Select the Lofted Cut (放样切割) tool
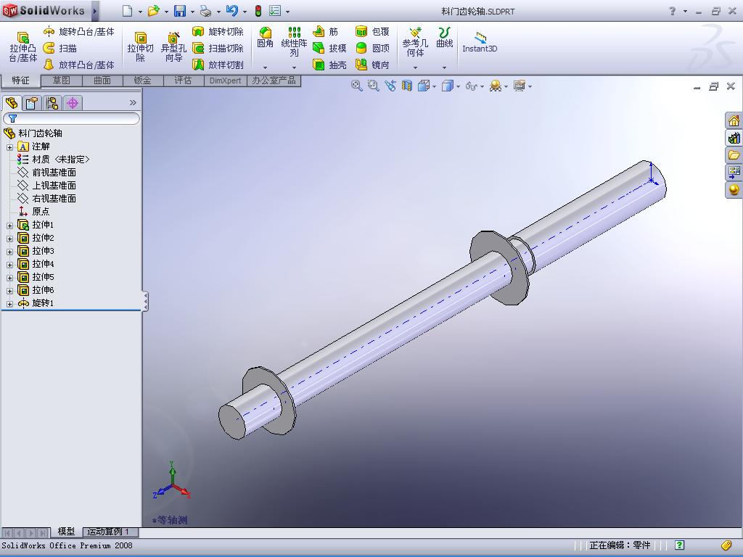 218,65
